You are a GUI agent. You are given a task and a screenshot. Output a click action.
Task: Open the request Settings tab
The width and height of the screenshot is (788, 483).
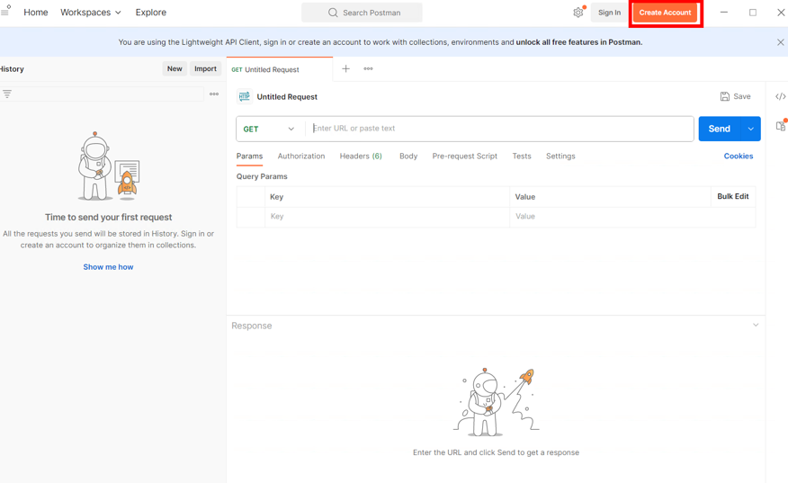[x=560, y=157]
